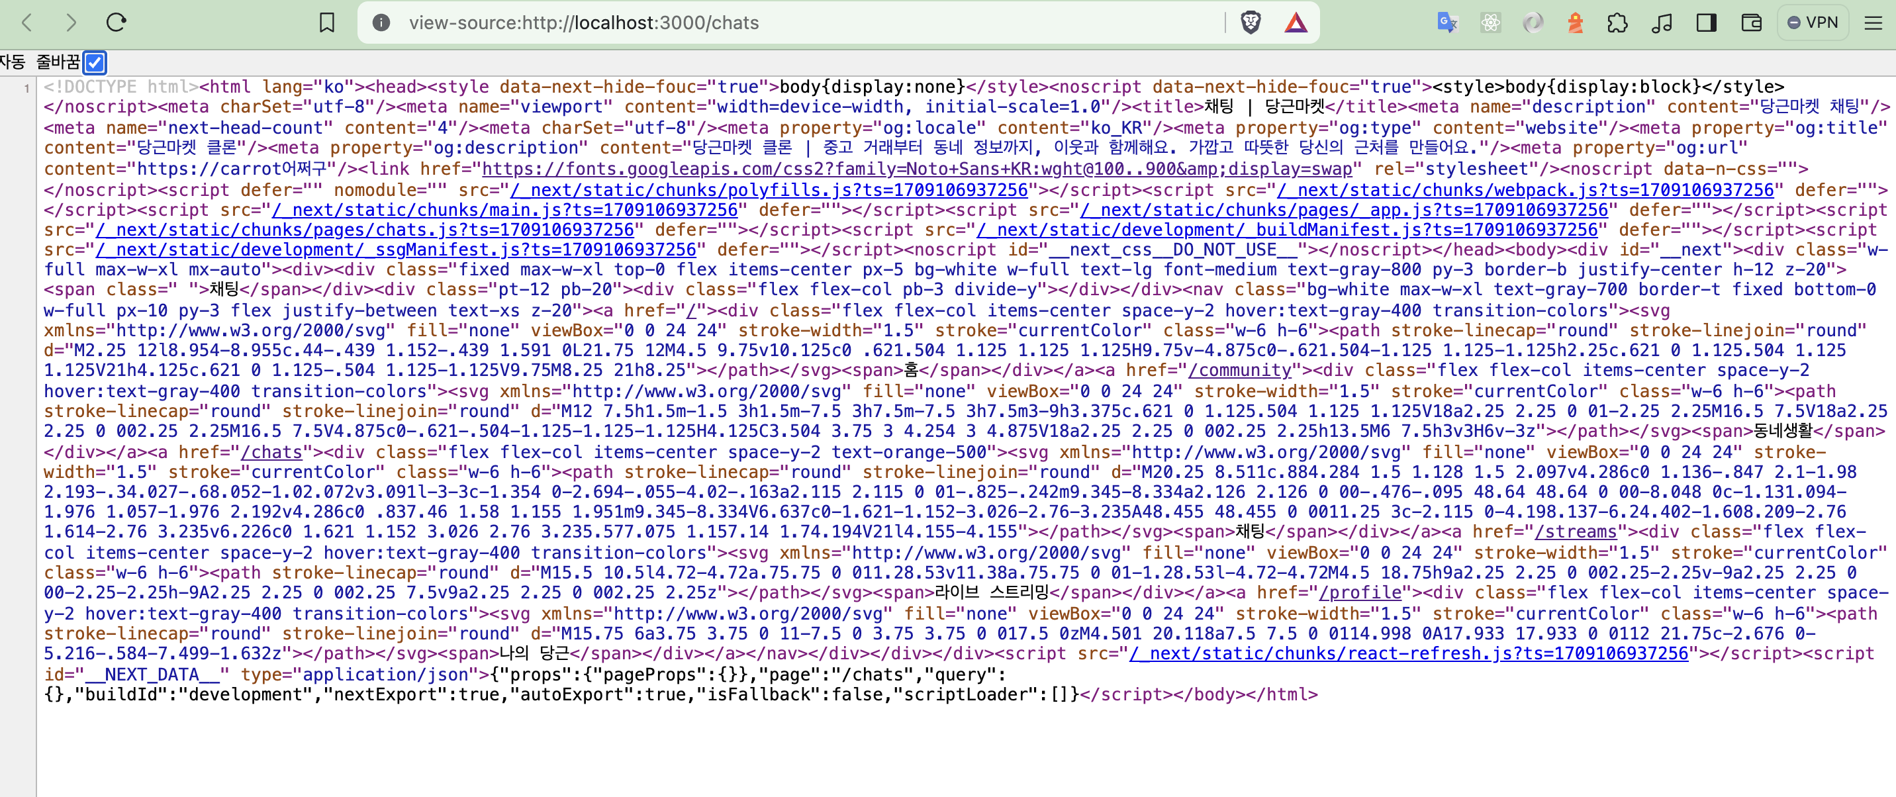Open Brave Shields lion icon
This screenshot has height=797, width=1896.
pyautogui.click(x=1251, y=23)
